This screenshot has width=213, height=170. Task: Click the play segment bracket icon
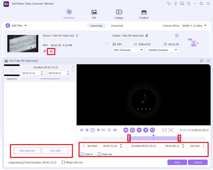pos(164,130)
